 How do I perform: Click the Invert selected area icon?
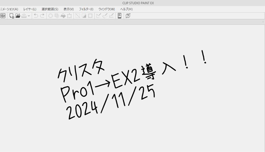84,16
